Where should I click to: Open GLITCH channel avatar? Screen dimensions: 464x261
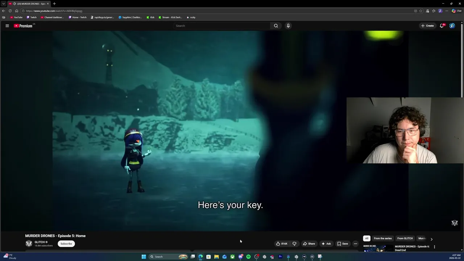point(29,244)
